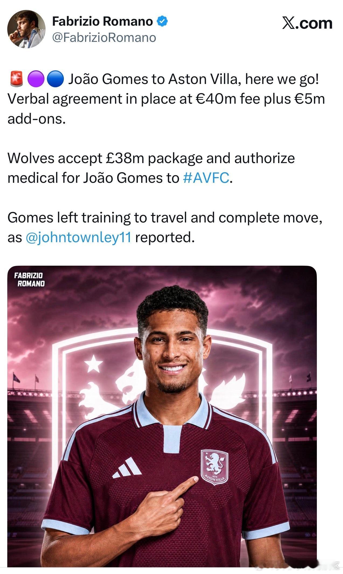Open the #AVFC hashtag link
The width and height of the screenshot is (343, 574).
coord(206,178)
